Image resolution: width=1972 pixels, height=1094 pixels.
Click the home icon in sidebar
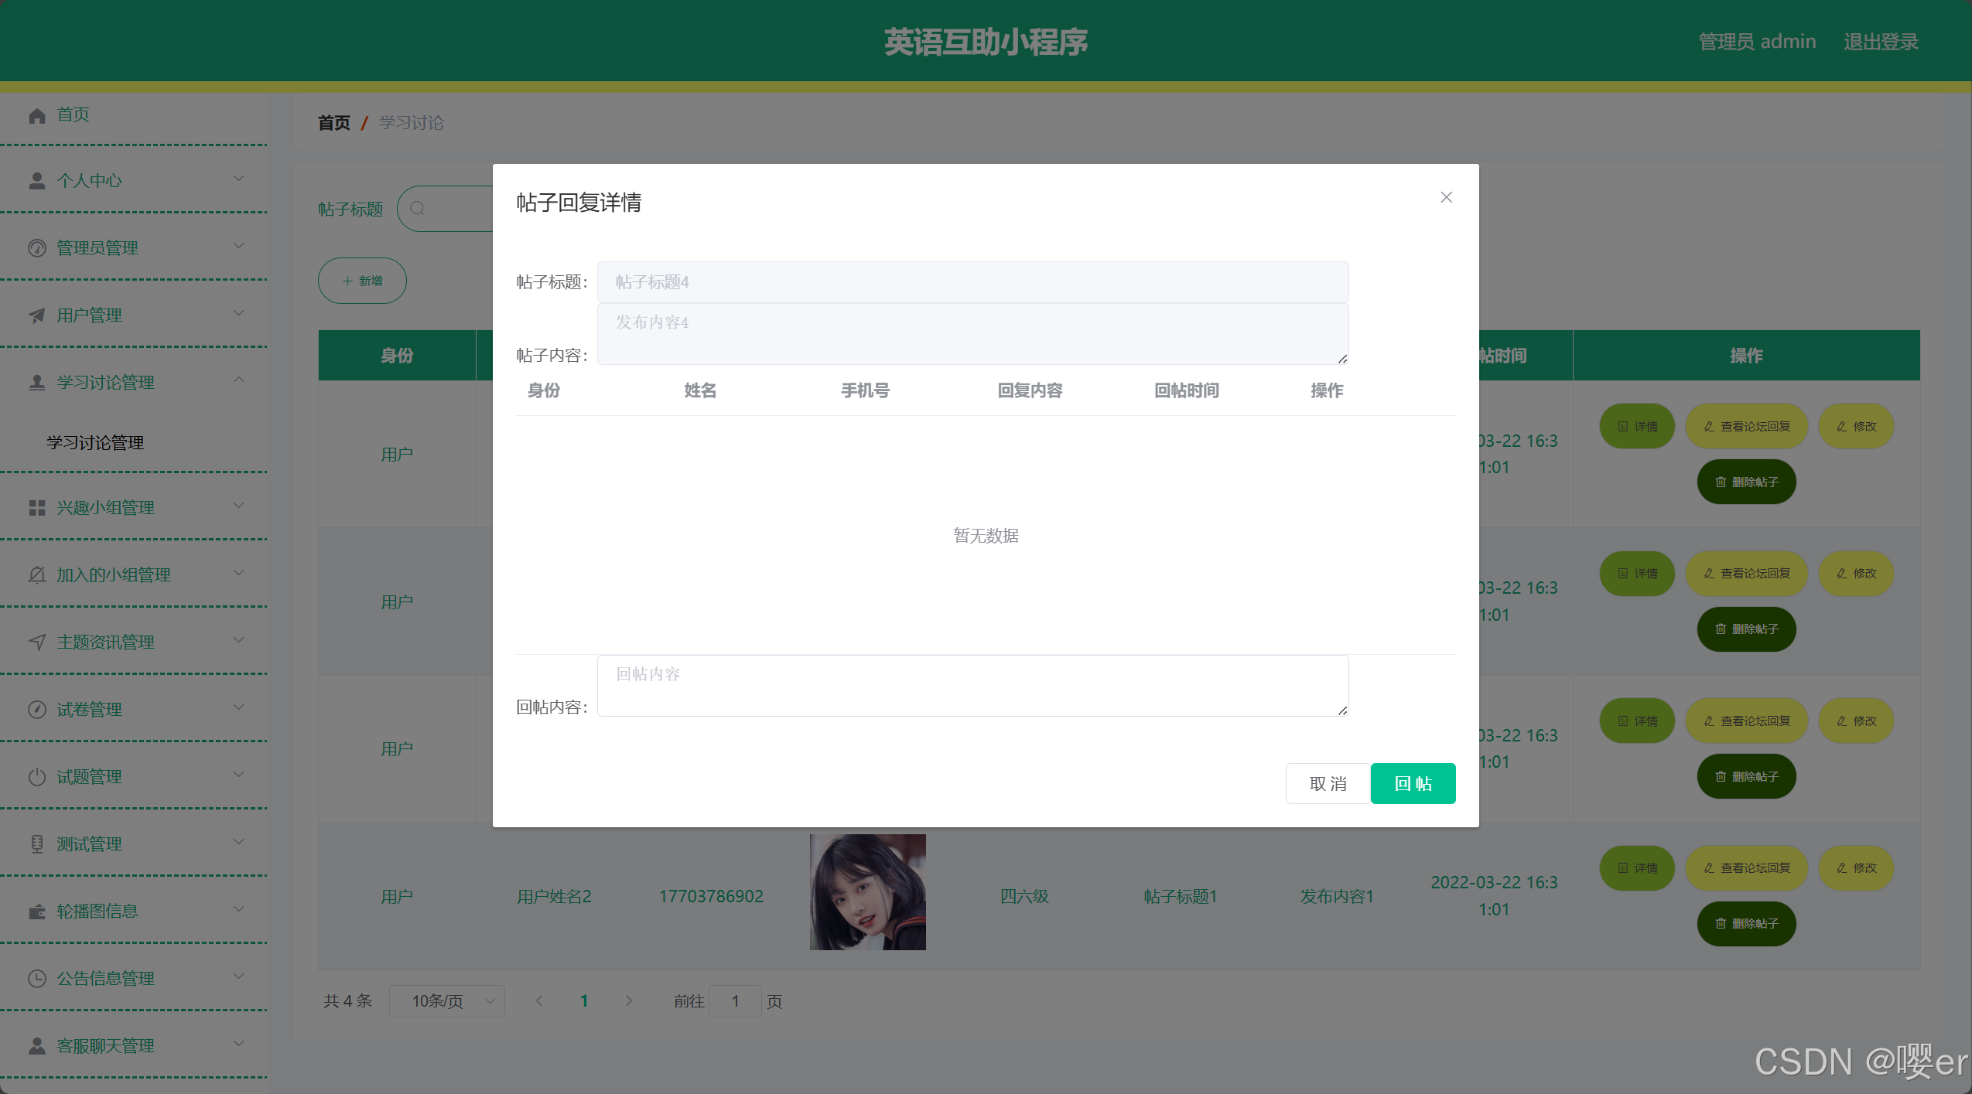point(36,115)
